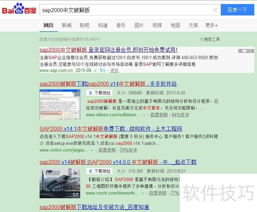Click 下载地址 button for the 310.2M result

[x=100, y=171]
